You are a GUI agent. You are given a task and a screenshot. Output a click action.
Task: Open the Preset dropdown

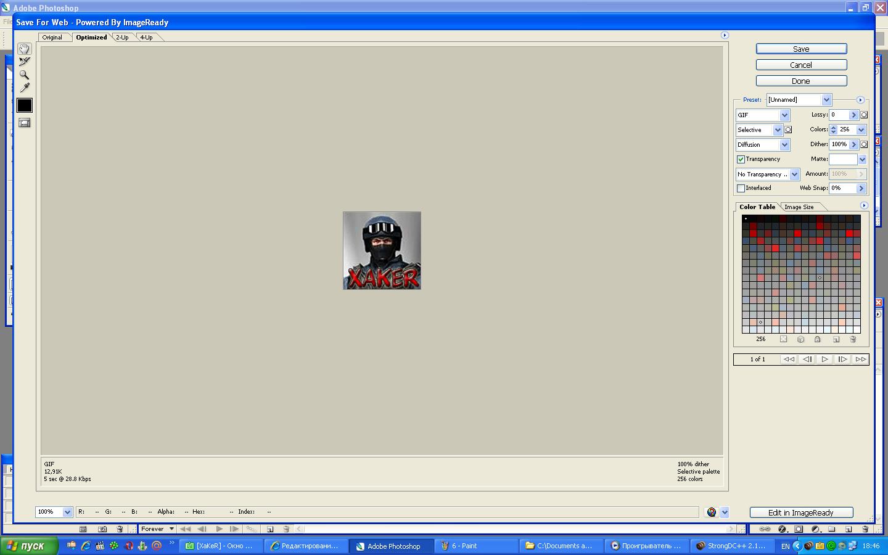point(799,100)
